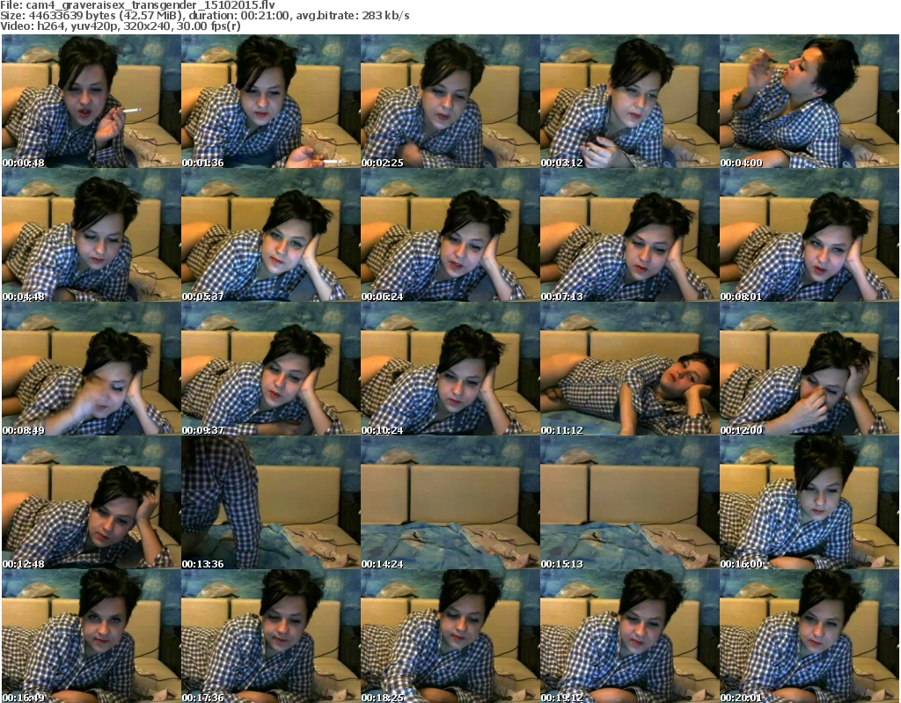Pick the 00:09:37 video frame
Screen dimensions: 901x703
pos(271,369)
